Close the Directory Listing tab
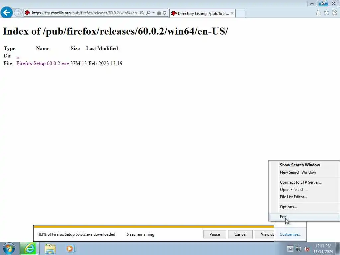This screenshot has width=340, height=255. 232,13
